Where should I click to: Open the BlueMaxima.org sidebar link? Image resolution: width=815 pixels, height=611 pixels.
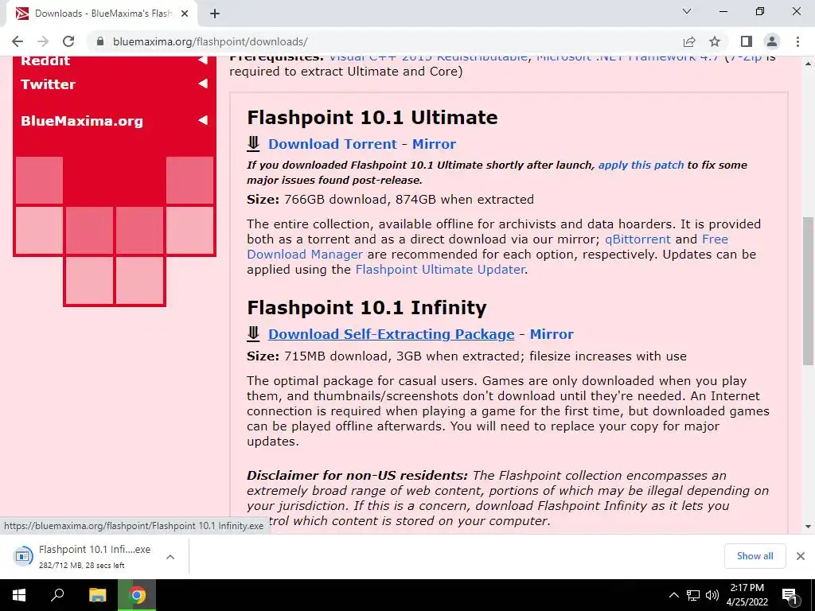click(x=82, y=121)
